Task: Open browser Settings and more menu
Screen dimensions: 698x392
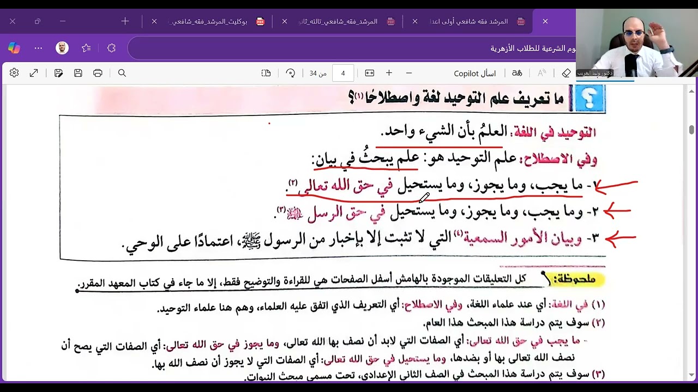Action: coord(38,48)
